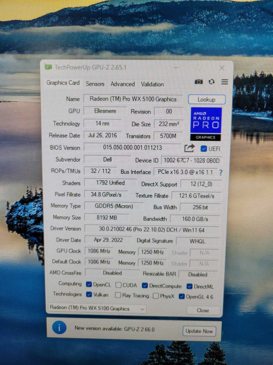Viewport: 273px width, 365px height.
Task: Click the BIOS export share icon
Action: [189, 148]
